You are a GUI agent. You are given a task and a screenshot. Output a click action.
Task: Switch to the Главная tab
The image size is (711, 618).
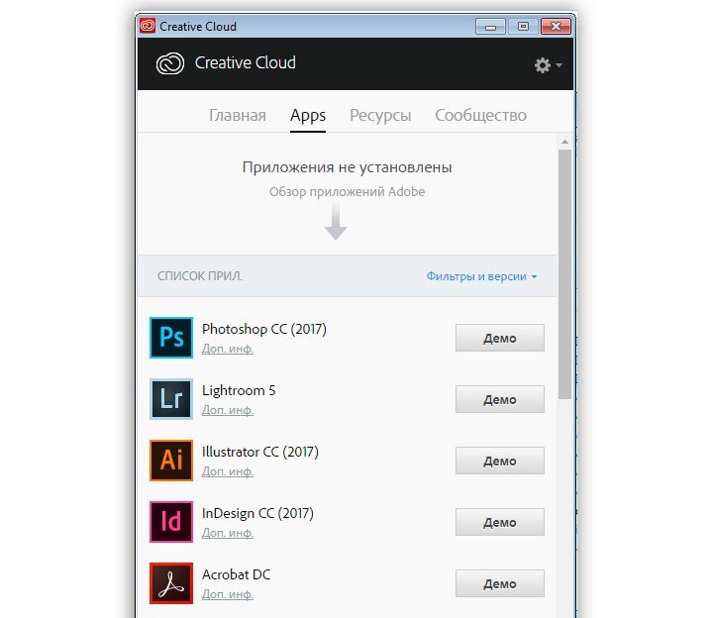tap(237, 115)
